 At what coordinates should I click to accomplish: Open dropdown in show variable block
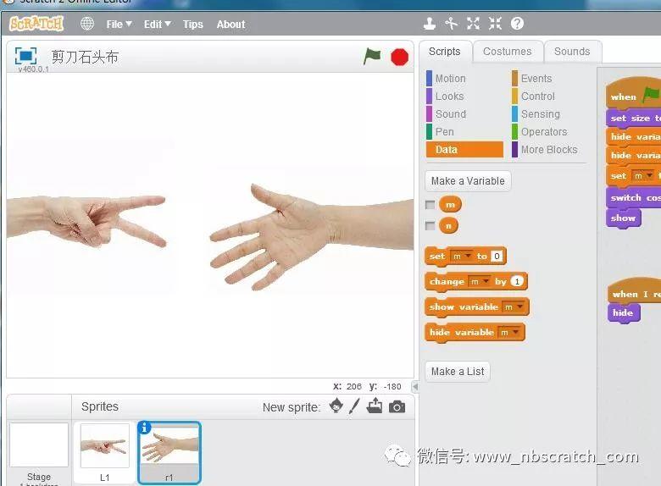pos(514,307)
